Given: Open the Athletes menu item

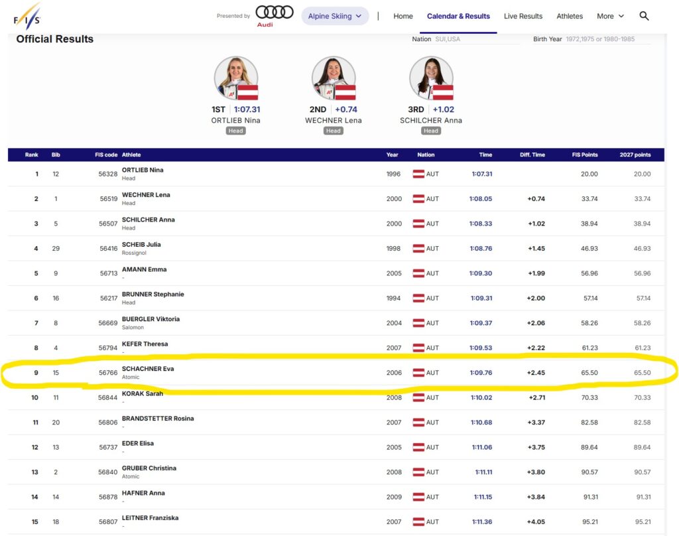Looking at the screenshot, I should (570, 16).
